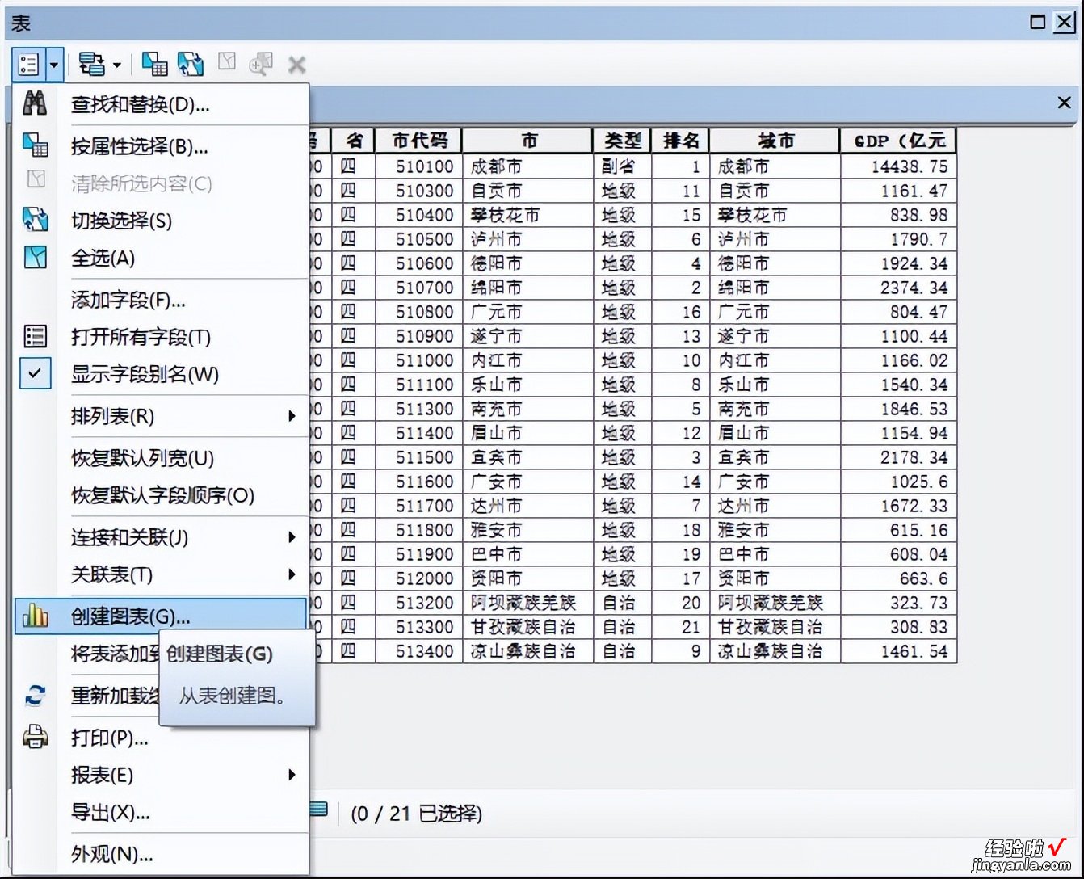1084x879 pixels.
Task: Expand the Table Options dropdown arrow
Action: click(54, 64)
